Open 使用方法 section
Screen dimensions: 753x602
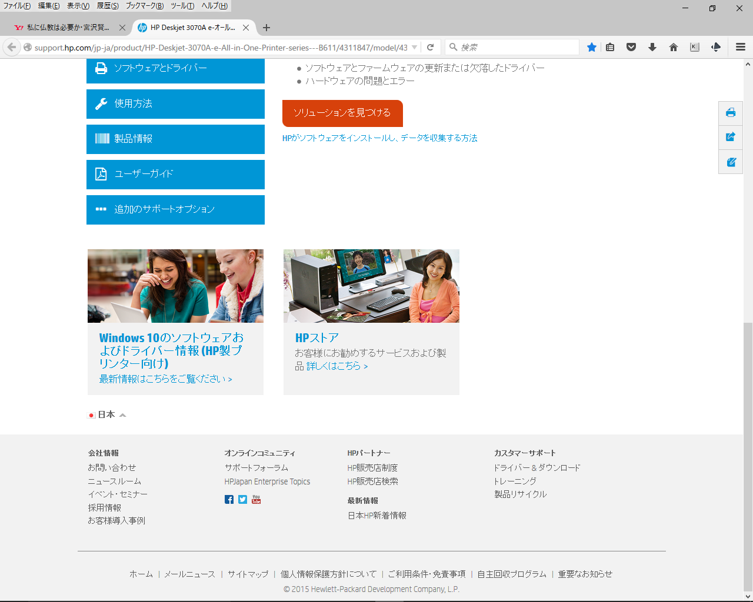[x=175, y=104]
